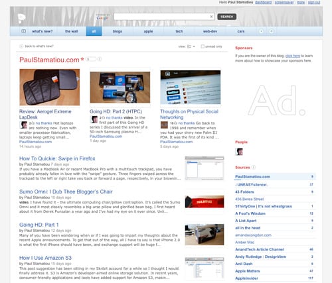Viewport: 332px width, 283px height.
Task: Click the info icon beside the PaulStamatiou.com title
Action: point(100,59)
